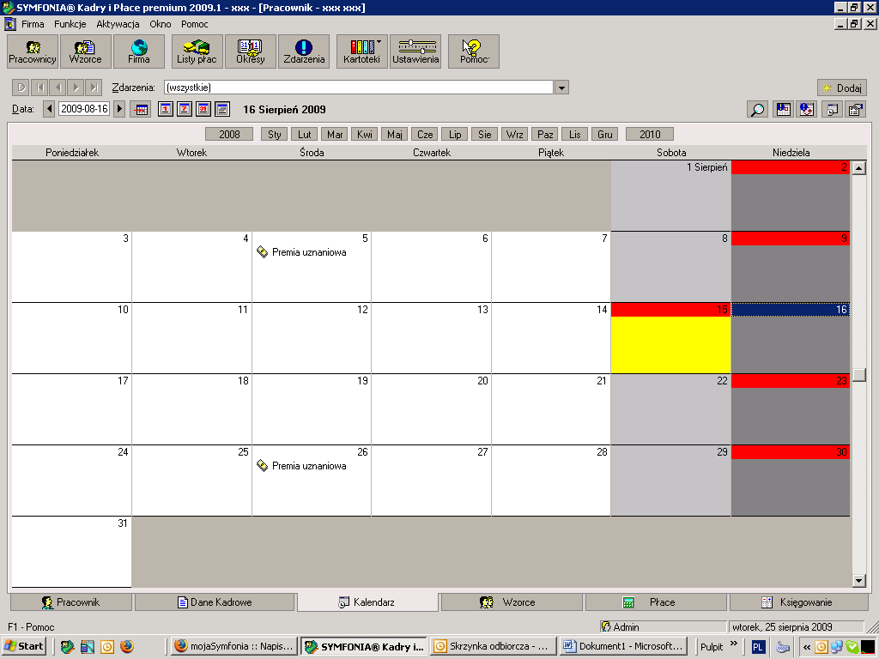Viewport: 879px width, 659px height.
Task: Go to the next record navigation arrow
Action: (x=76, y=88)
